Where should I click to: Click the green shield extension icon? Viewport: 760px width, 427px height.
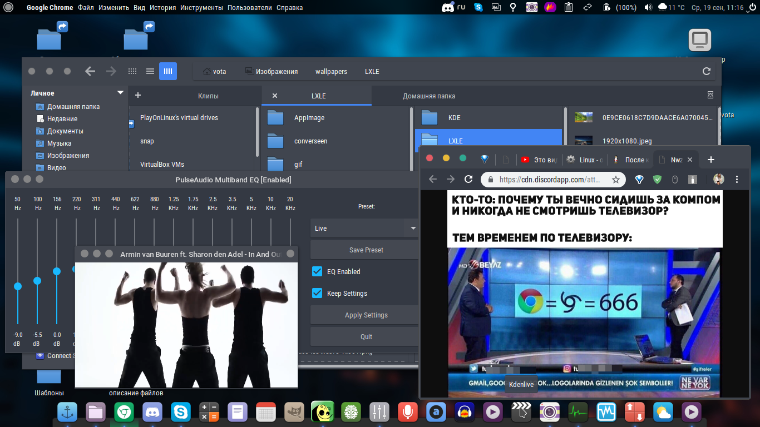[x=657, y=180]
